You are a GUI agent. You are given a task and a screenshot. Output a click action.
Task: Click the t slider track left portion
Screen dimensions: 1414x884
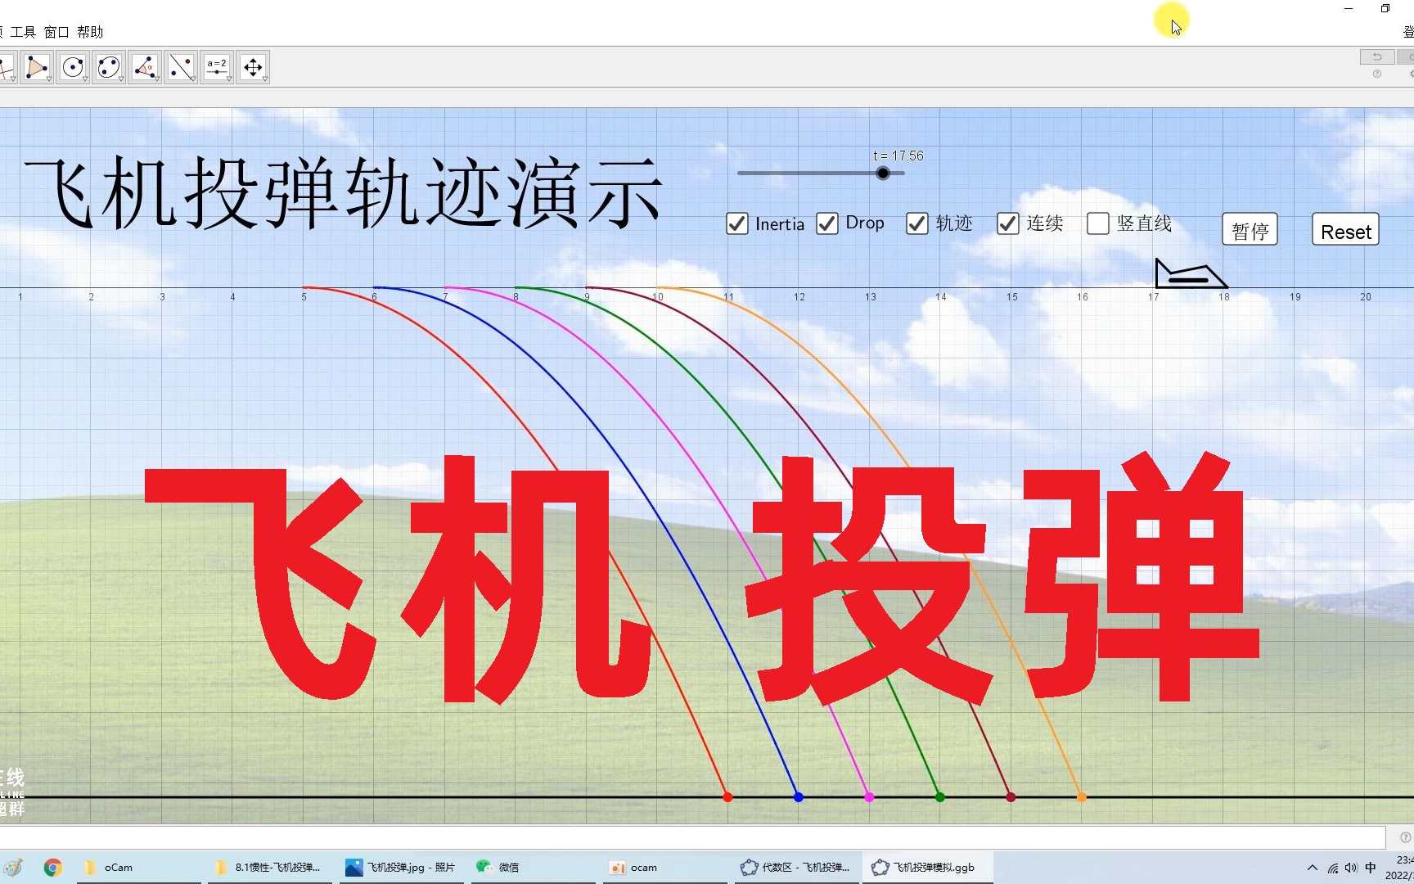coord(806,173)
